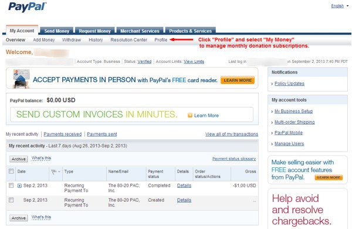Click the Verified status link

click(144, 61)
